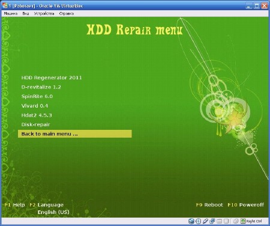Image resolution: width=270 pixels, height=226 pixels.
Task: Choose SpinRite 6.0 from the list
Action: coord(37,96)
